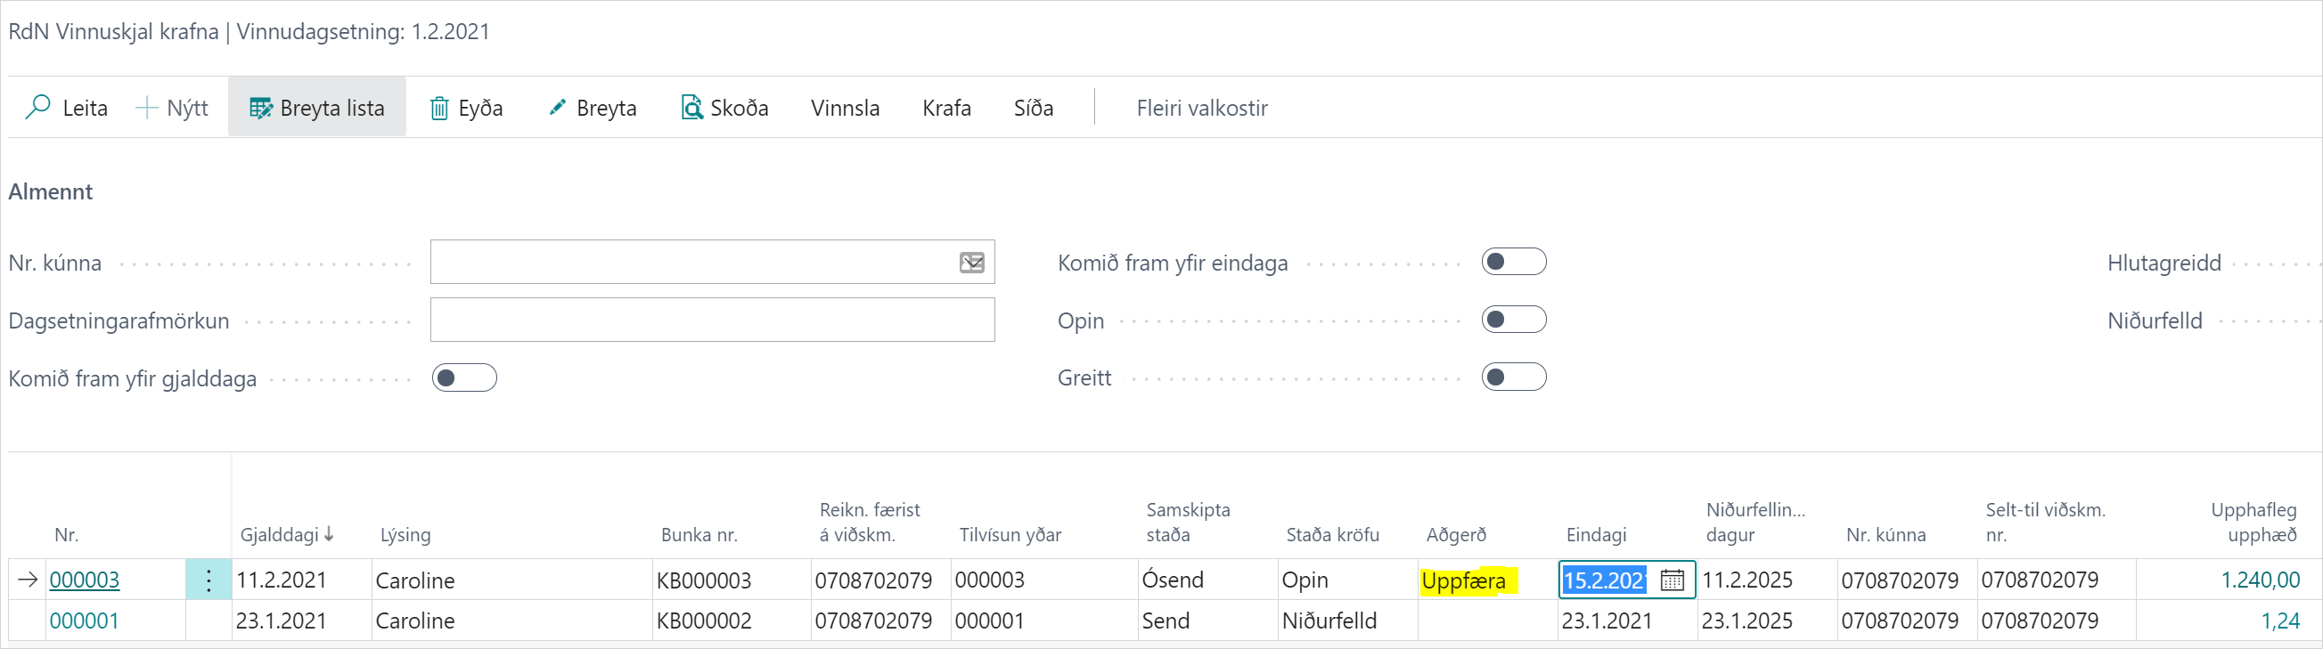Open the Krafa menu
The image size is (2323, 649).
point(946,109)
